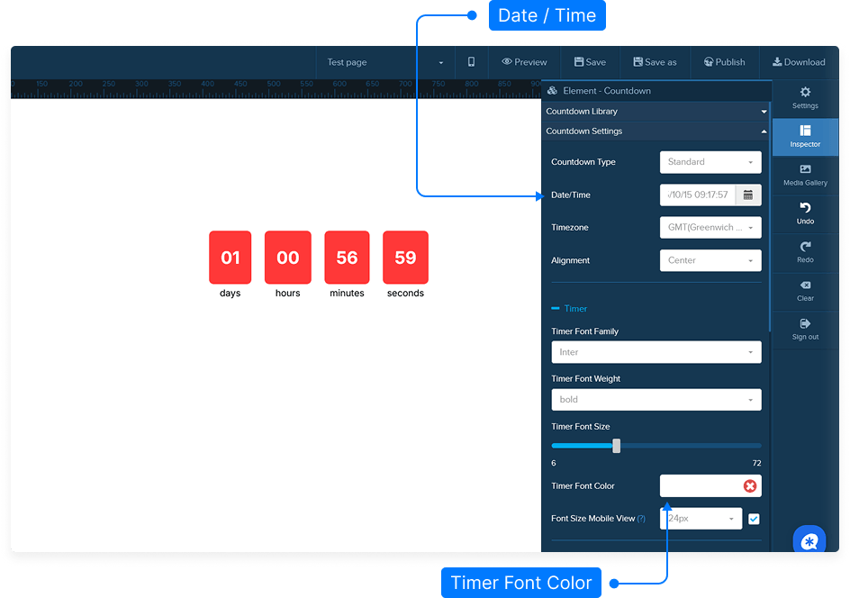Toggle the mobile device view icon
The height and width of the screenshot is (598, 850).
(x=471, y=62)
